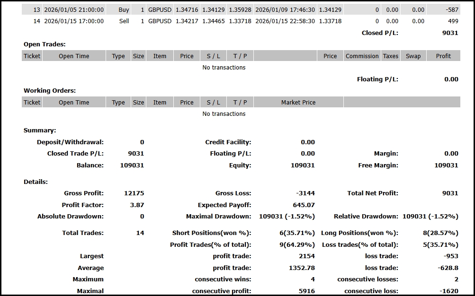Click the Closed P/L value 9031 above Open Trades
The height and width of the screenshot is (296, 475).
[x=450, y=33]
